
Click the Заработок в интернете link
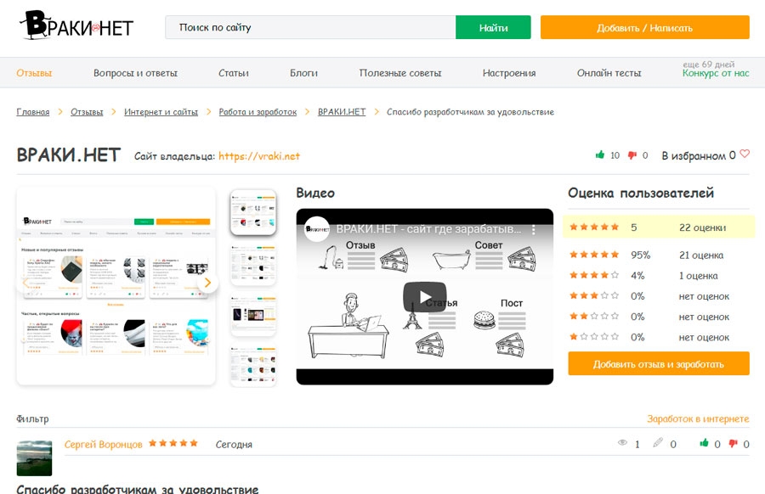pos(698,418)
